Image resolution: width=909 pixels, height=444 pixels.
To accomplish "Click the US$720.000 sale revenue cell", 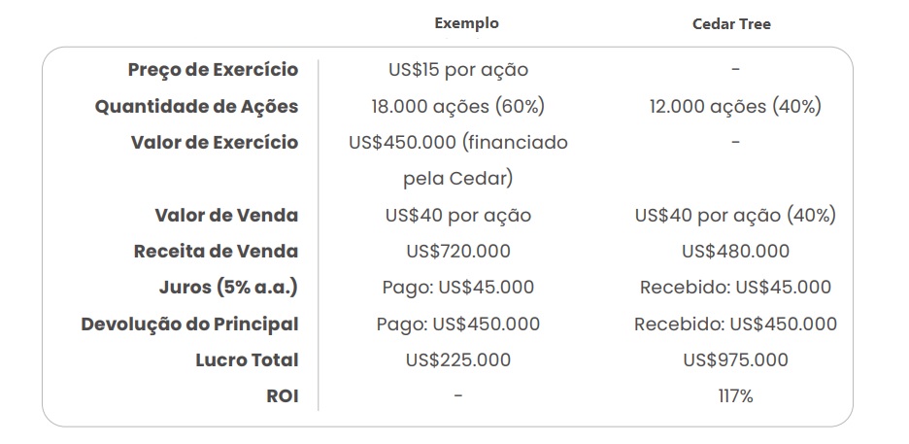I will coord(457,251).
